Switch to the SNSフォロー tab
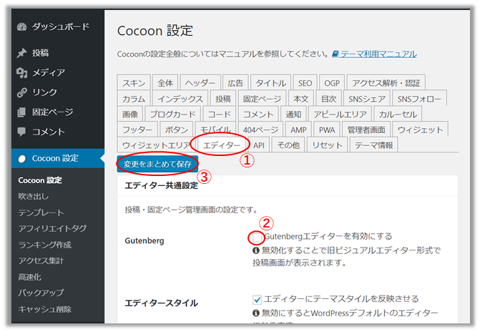 point(419,98)
